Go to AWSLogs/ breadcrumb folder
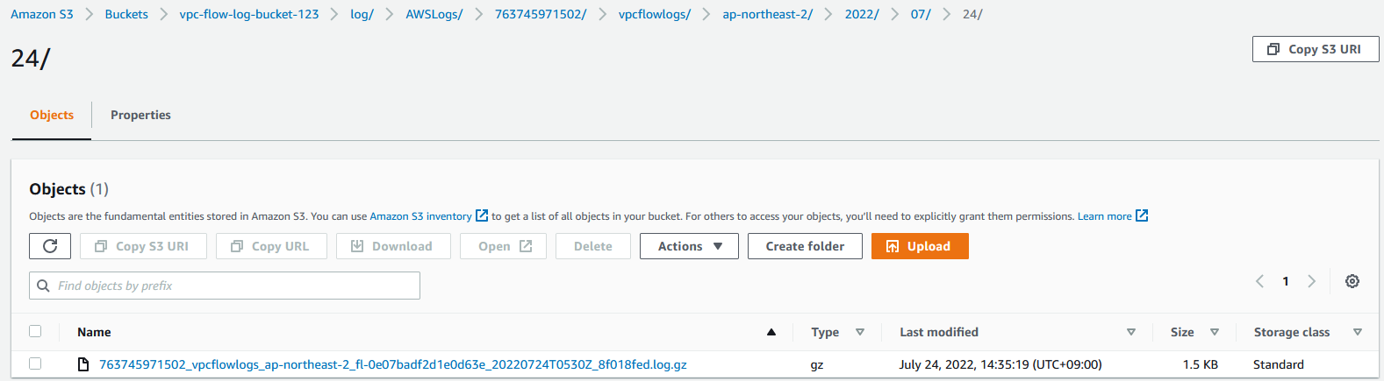 click(x=434, y=14)
